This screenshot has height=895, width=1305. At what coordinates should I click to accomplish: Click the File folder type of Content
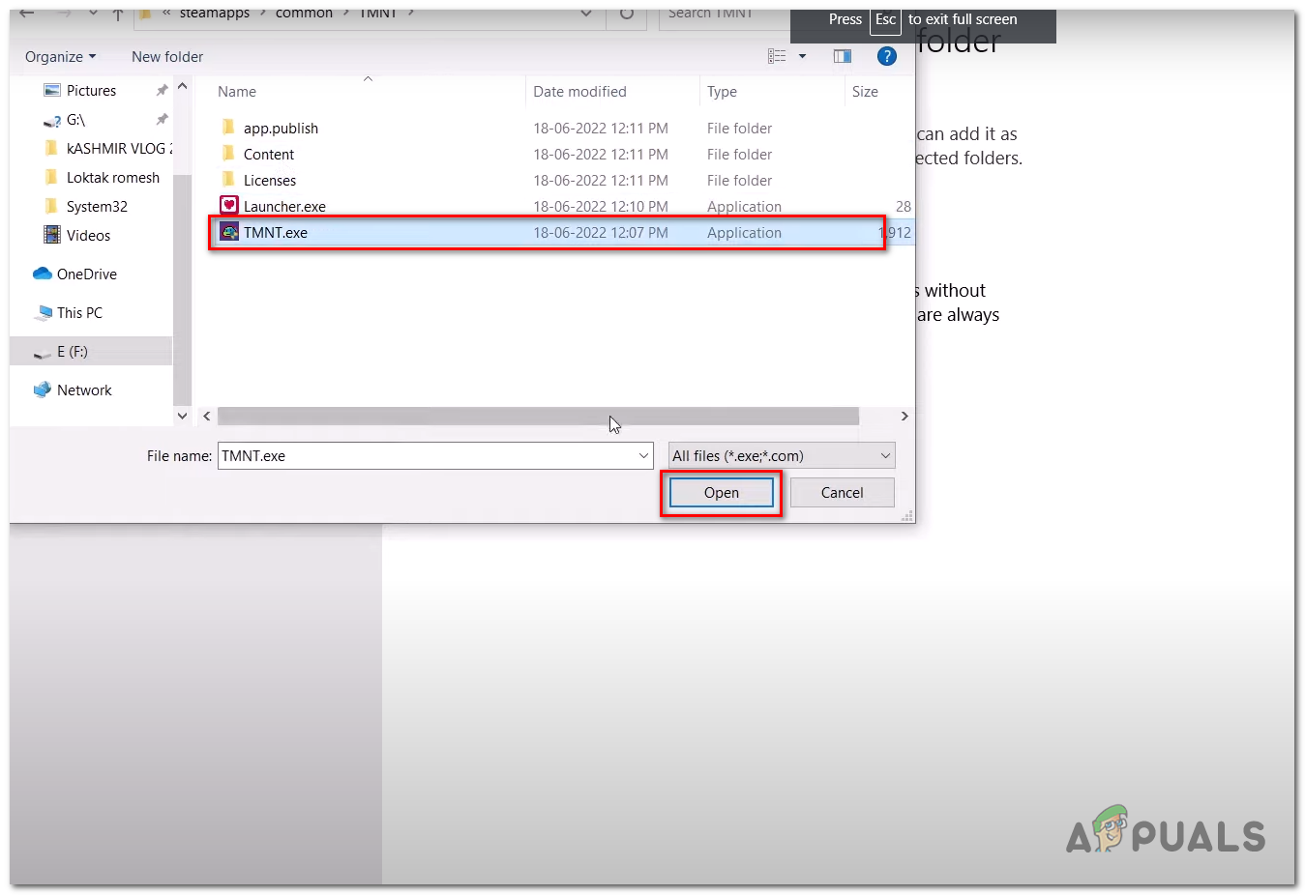[739, 154]
